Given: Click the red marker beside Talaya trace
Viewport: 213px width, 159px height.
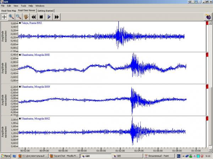Looking at the screenshot, I should coord(207,23).
